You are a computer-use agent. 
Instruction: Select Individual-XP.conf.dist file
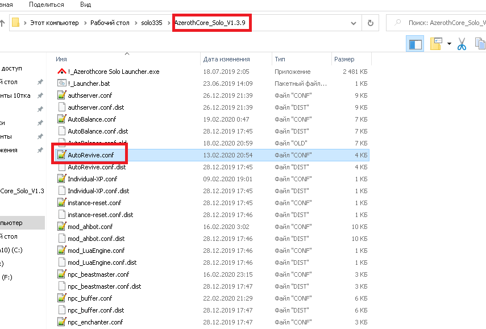coord(98,191)
